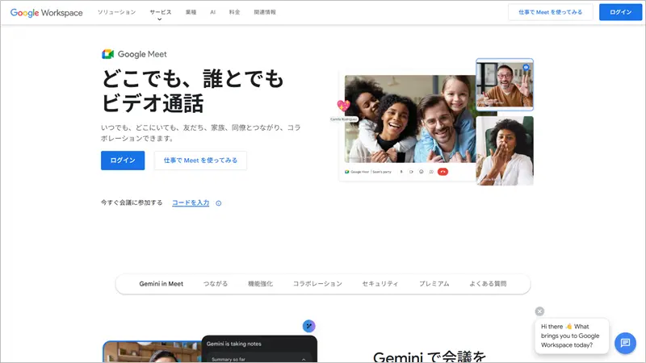Viewport: 646px width, 363px height.
Task: Open the 業種 menu
Action: (x=191, y=12)
